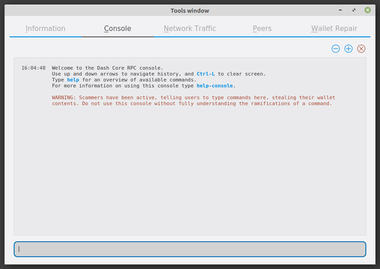The height and width of the screenshot is (269, 380).
Task: Switch to the Information tab
Action: tap(46, 29)
